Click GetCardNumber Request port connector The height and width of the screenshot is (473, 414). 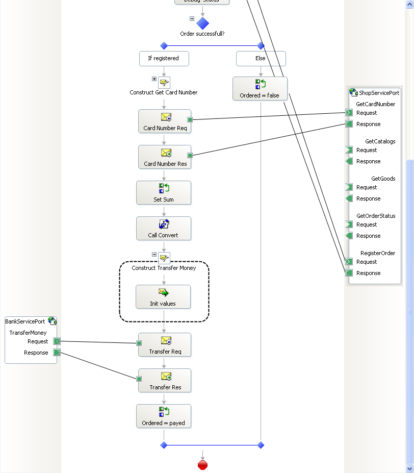349,113
